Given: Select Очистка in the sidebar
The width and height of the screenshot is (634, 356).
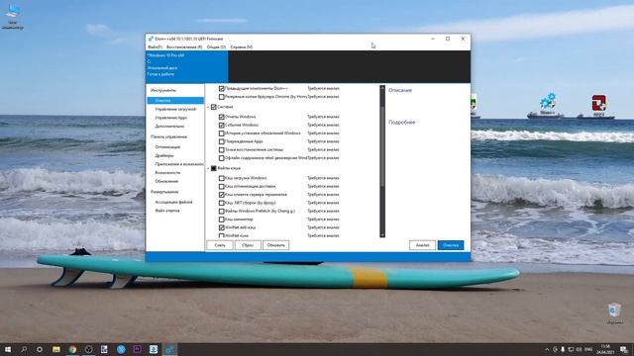Looking at the screenshot, I should pyautogui.click(x=175, y=101).
